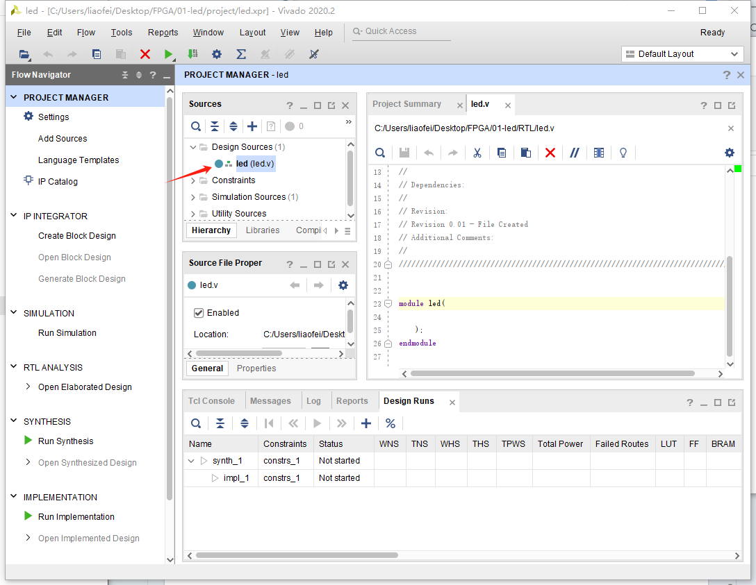Open the Flow menu
756x585 pixels.
(x=86, y=32)
